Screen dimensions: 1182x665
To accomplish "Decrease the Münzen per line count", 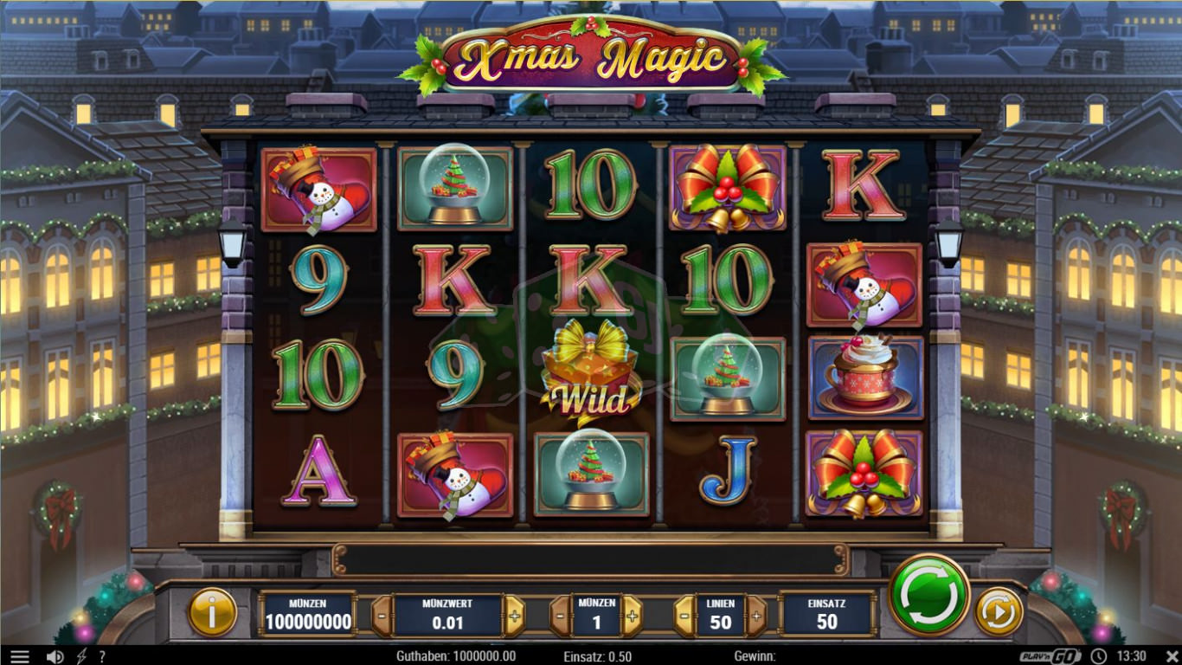I will pyautogui.click(x=560, y=616).
